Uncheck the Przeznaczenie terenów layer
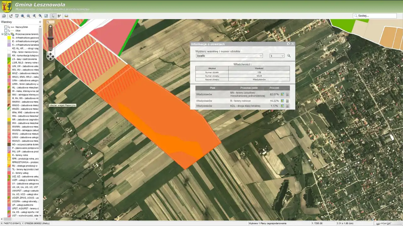The height and width of the screenshot is (226, 403). (x=6, y=34)
